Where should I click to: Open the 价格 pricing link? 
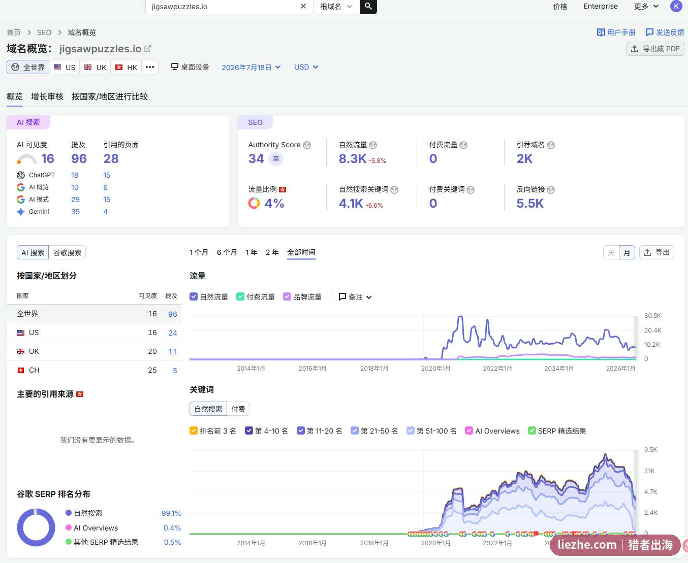pos(560,6)
